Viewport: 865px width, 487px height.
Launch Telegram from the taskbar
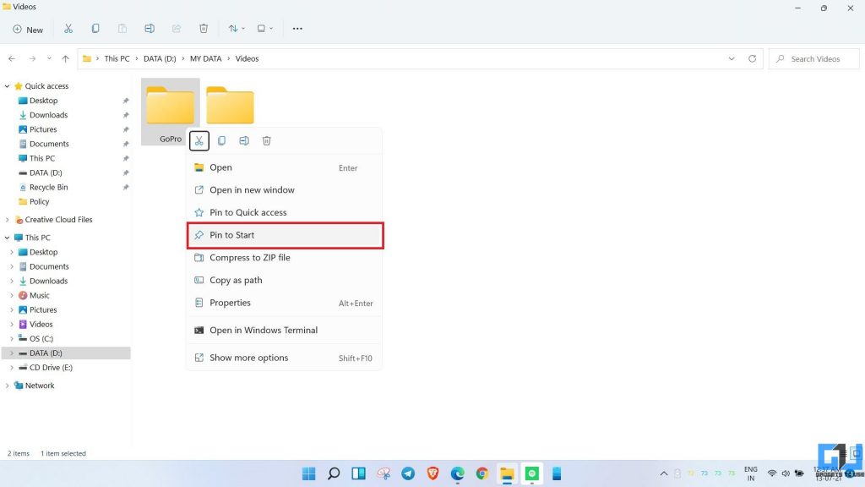[x=407, y=473]
